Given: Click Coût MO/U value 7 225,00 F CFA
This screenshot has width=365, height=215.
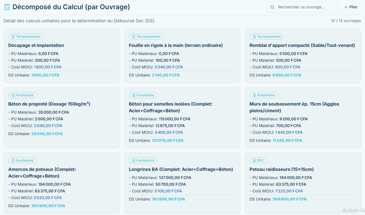Looking at the screenshot, I should [x=289, y=191].
